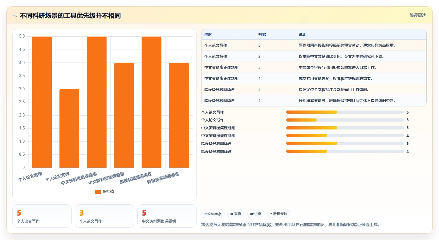
Task: Toggle the 指标值 legend item
Action: coord(105,192)
